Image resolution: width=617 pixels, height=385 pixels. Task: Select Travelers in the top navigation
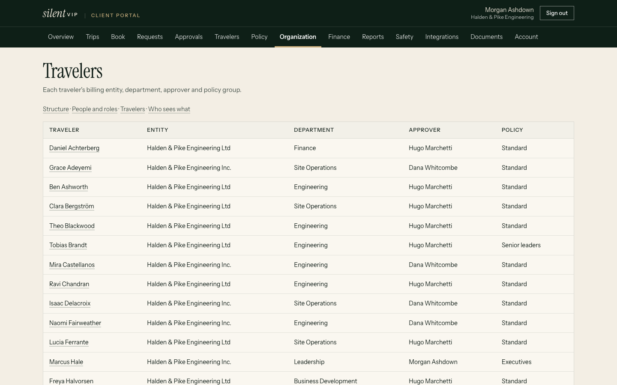(x=227, y=37)
